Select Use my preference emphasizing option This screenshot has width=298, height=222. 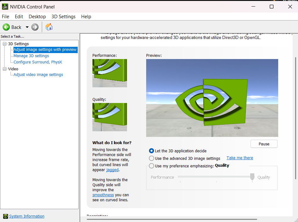click(152, 166)
